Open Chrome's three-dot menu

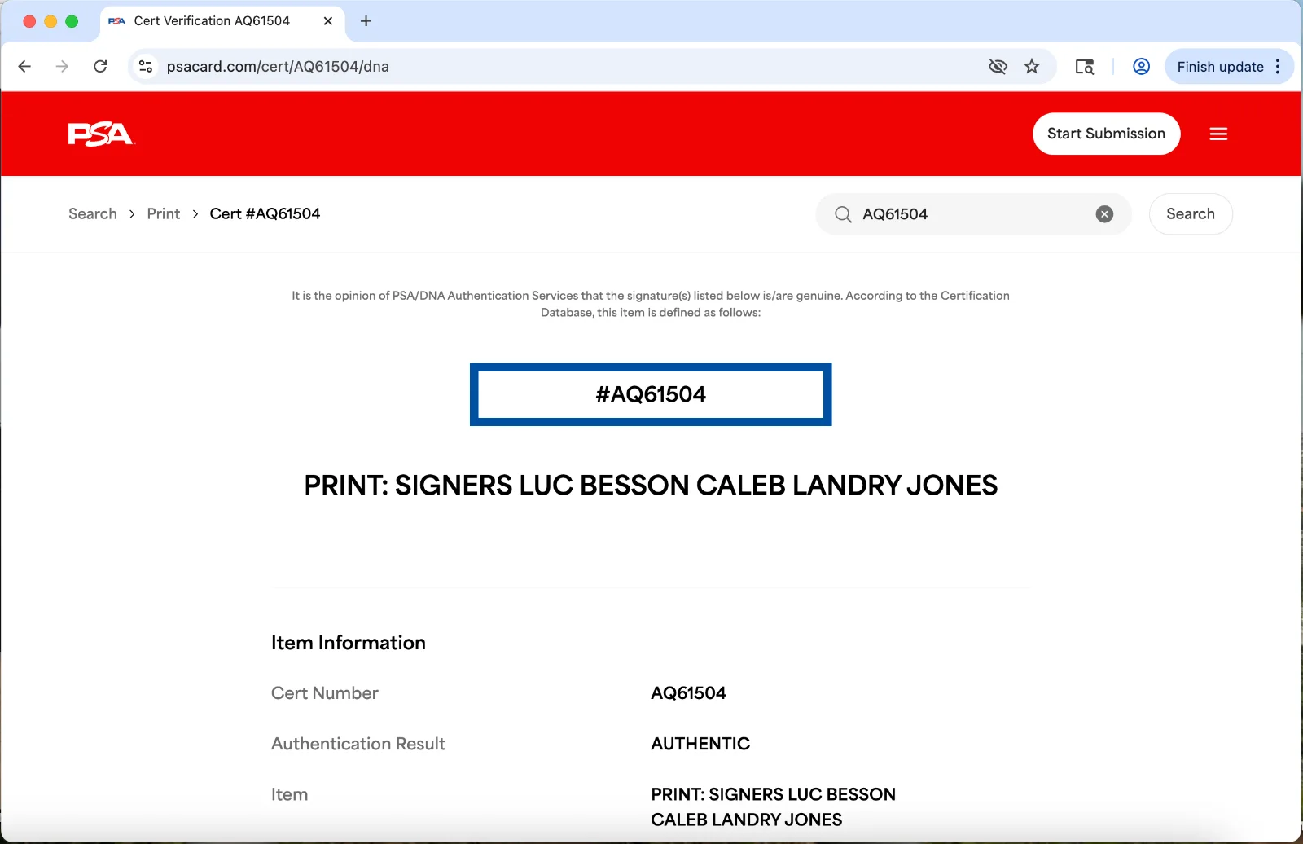click(1278, 67)
